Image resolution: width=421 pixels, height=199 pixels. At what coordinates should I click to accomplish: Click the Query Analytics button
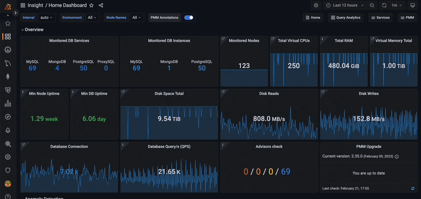click(346, 18)
